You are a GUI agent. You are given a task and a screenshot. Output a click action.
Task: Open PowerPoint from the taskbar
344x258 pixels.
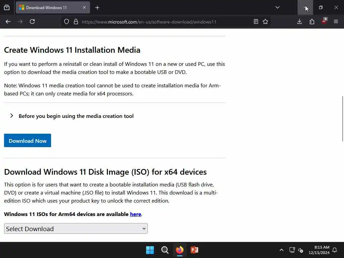195,250
